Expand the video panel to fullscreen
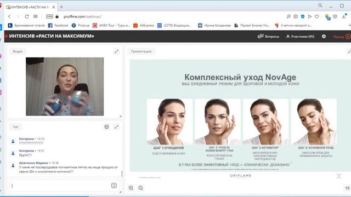351x197 pixels. click(116, 51)
